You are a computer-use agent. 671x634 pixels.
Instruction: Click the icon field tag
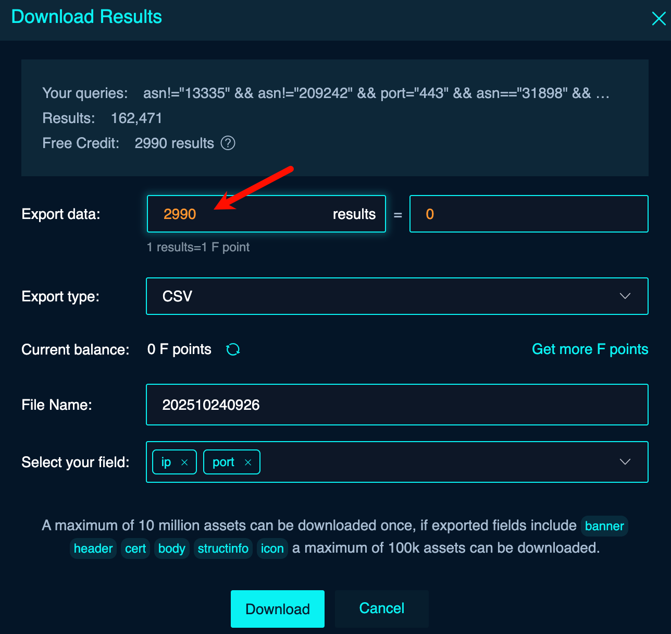[x=272, y=548]
